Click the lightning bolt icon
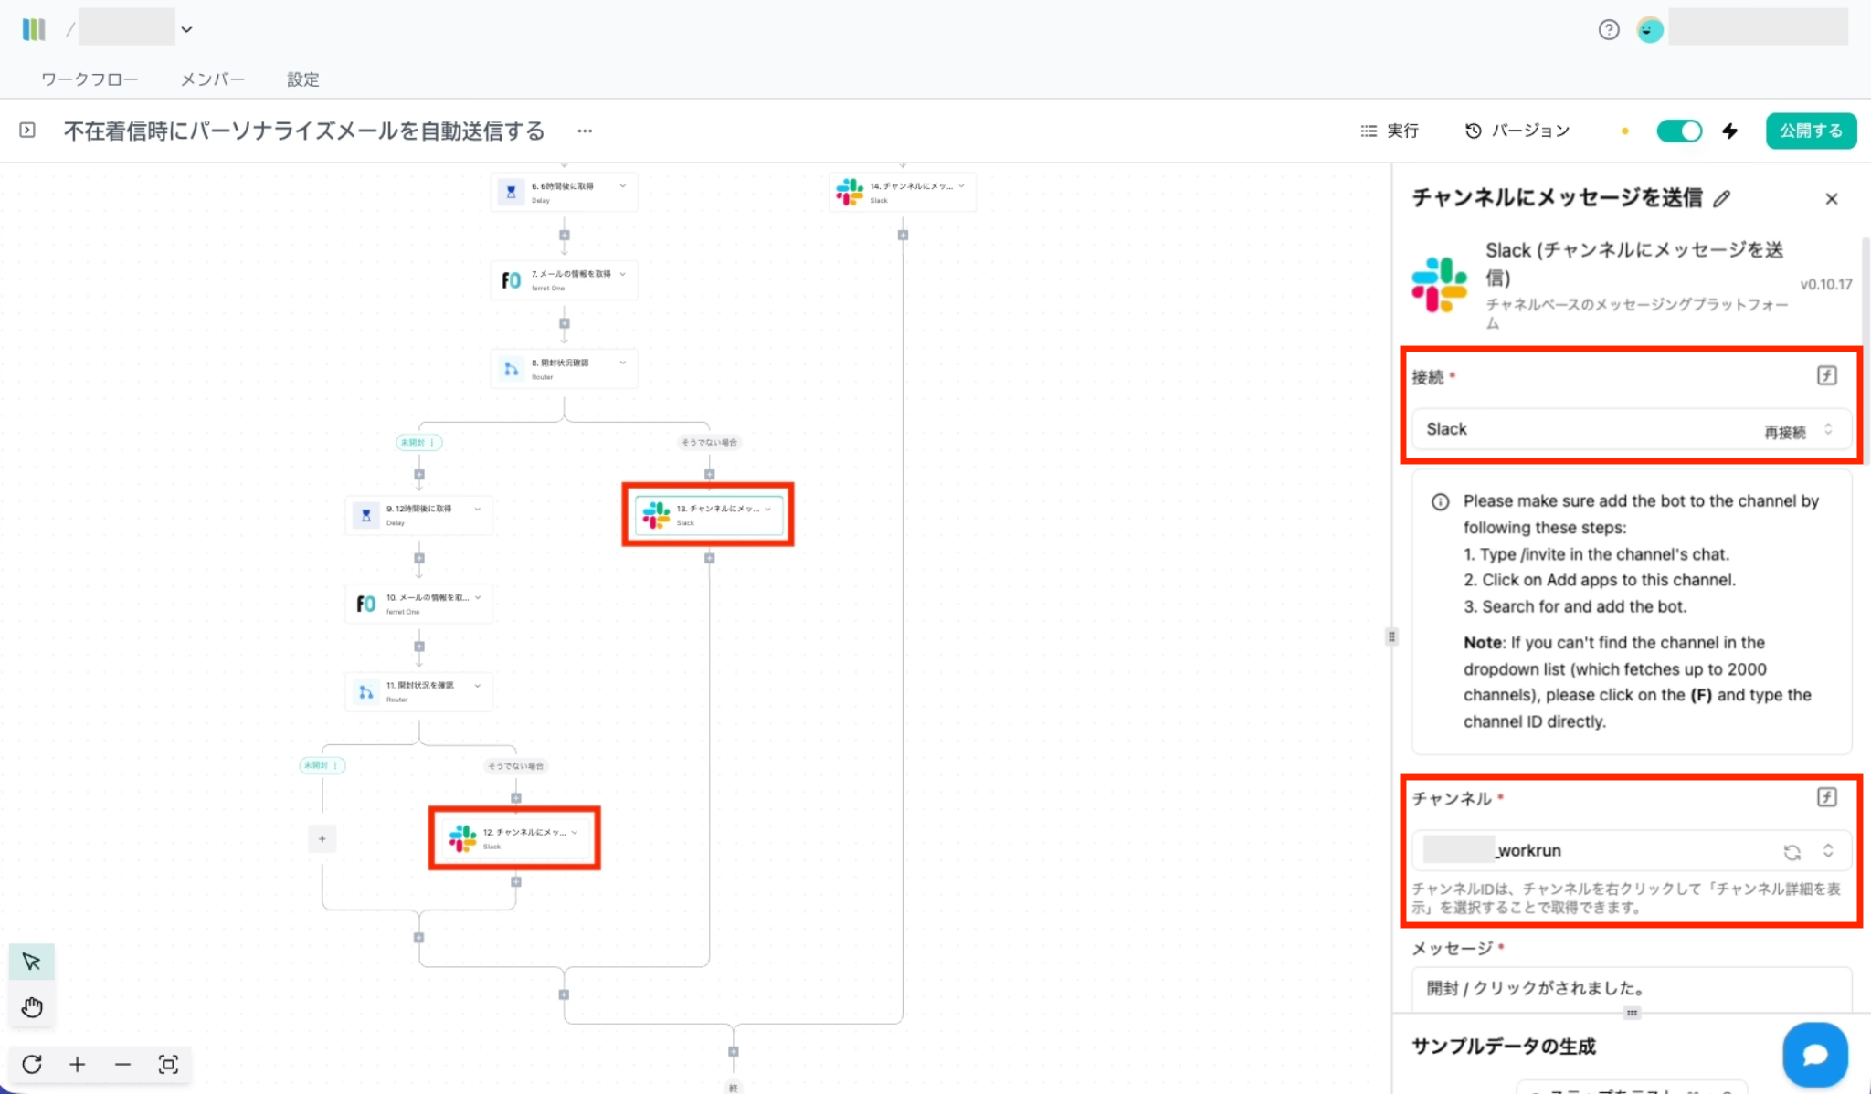Screen dimensions: 1871x1094 tap(1730, 131)
